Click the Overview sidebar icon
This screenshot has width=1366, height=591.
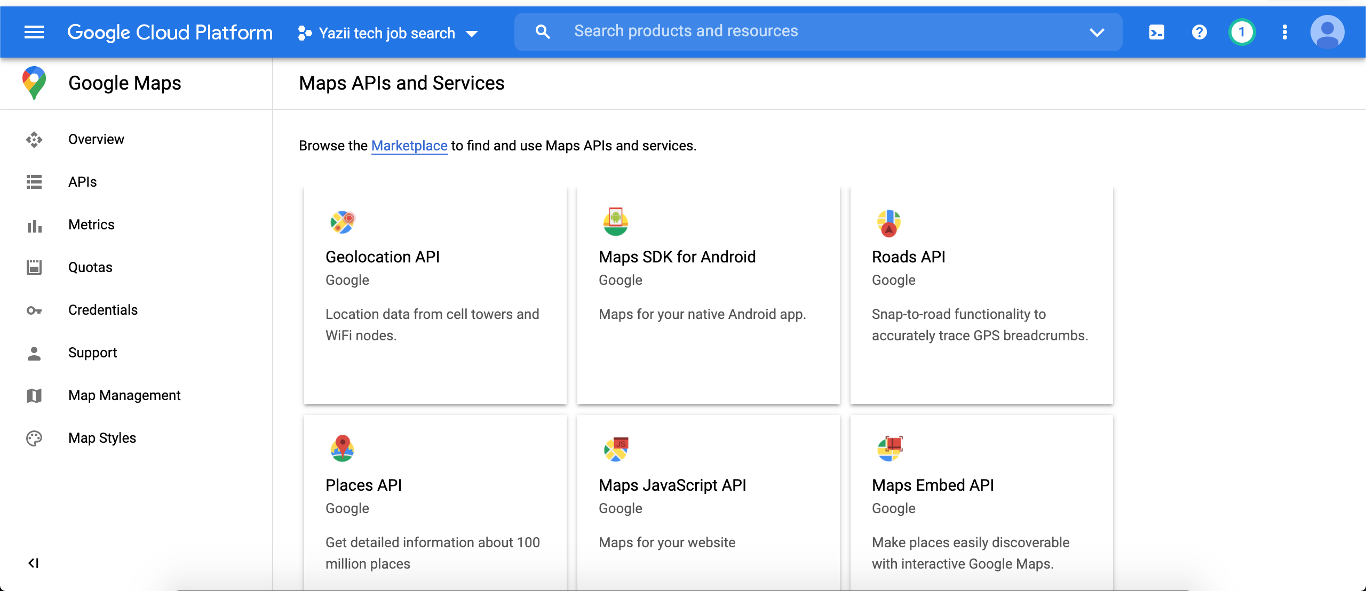tap(34, 140)
